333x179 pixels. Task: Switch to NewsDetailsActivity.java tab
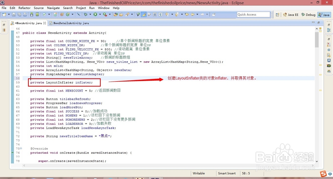click(x=69, y=23)
